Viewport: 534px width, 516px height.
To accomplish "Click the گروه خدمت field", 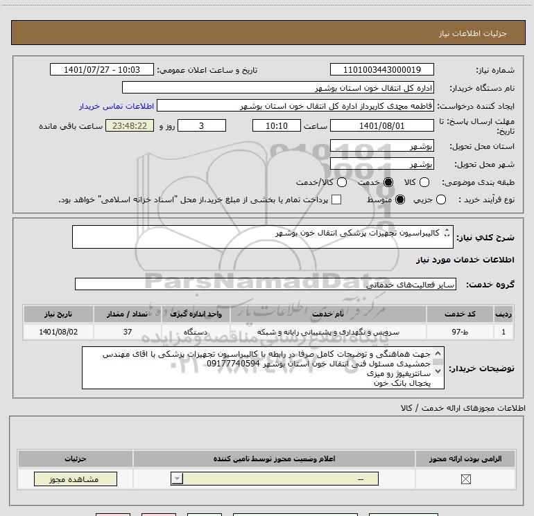I will point(266,285).
